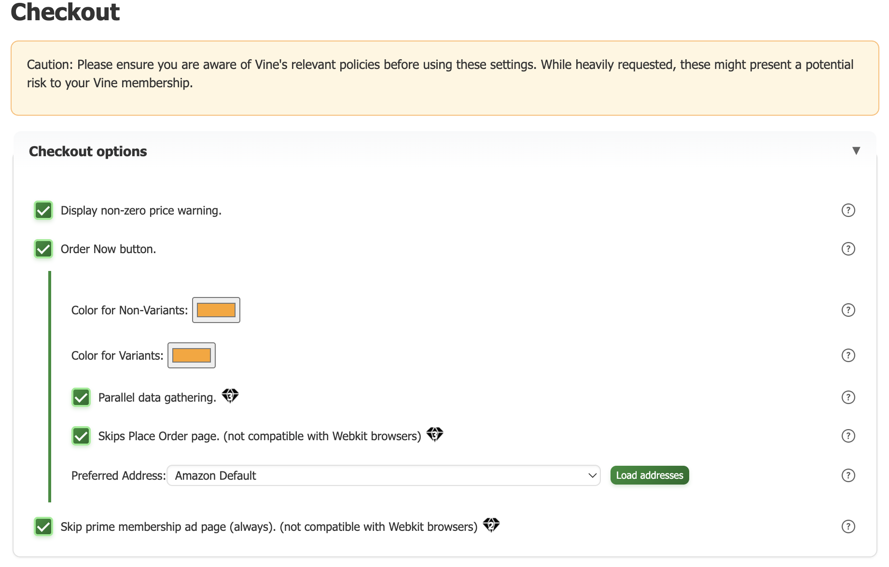Click help icon for Color for Variants

pyautogui.click(x=848, y=355)
